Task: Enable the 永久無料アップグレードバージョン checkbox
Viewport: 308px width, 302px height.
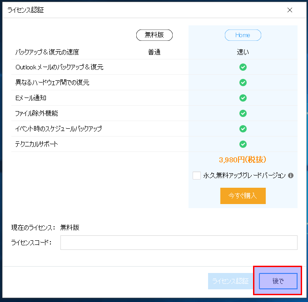Action: [196, 175]
